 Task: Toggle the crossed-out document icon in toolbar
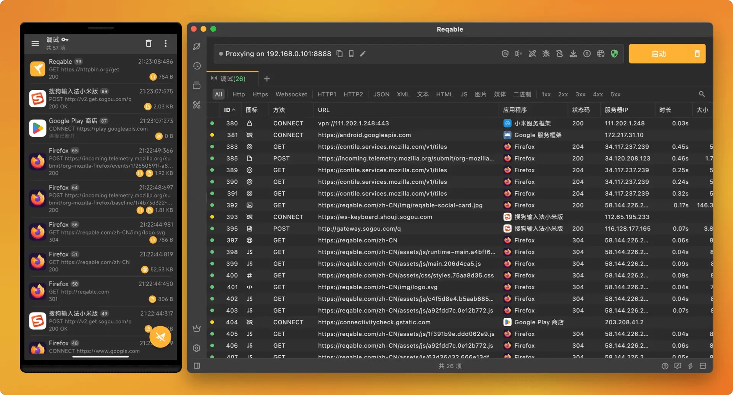pyautogui.click(x=560, y=54)
